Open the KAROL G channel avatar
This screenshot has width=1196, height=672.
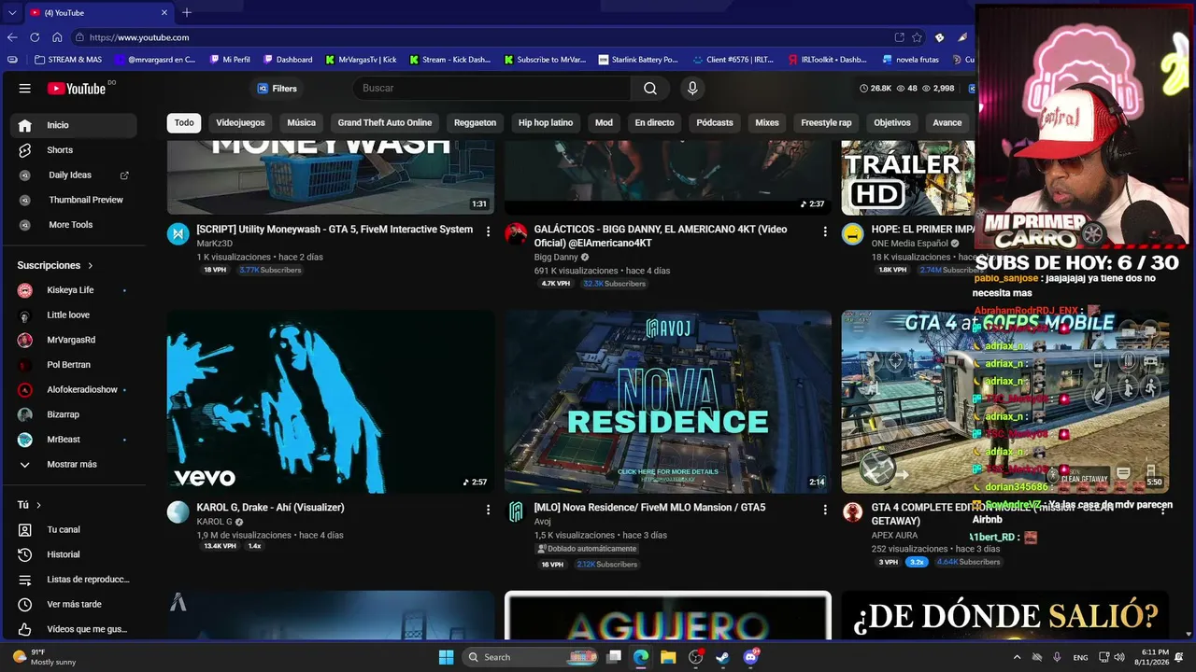(x=178, y=511)
